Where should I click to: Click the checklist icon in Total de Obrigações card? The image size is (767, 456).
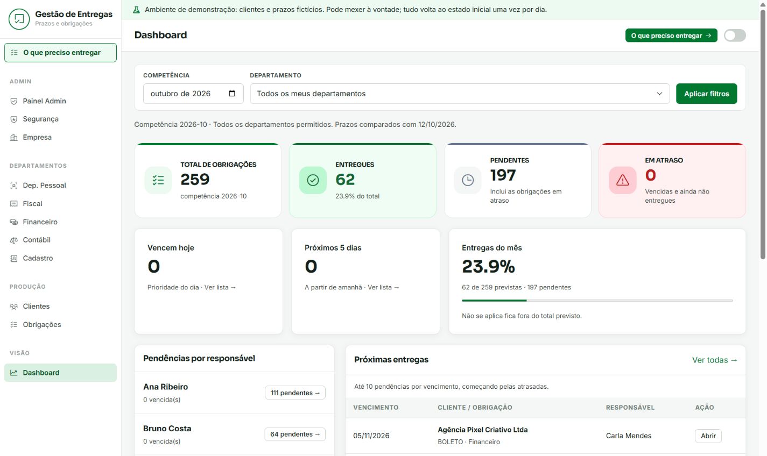158,180
